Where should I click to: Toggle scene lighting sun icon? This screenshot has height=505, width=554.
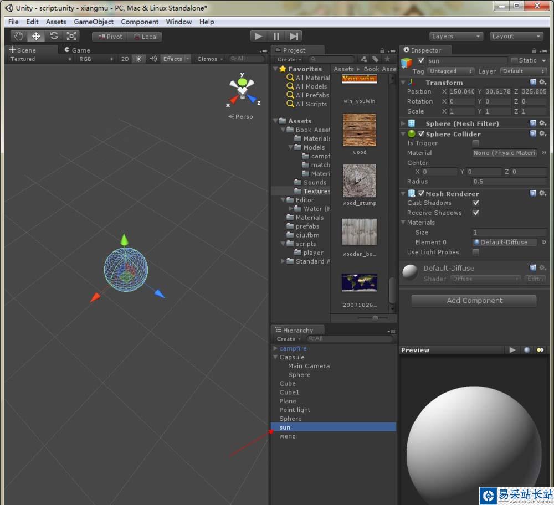pos(139,59)
